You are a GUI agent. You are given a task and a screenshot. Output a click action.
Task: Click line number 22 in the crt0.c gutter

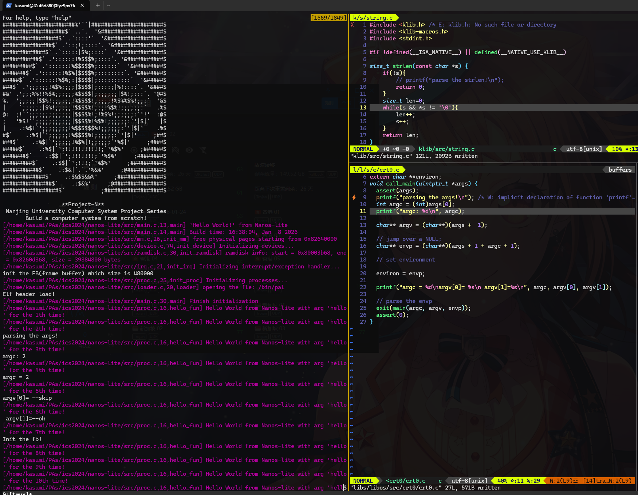[363, 287]
